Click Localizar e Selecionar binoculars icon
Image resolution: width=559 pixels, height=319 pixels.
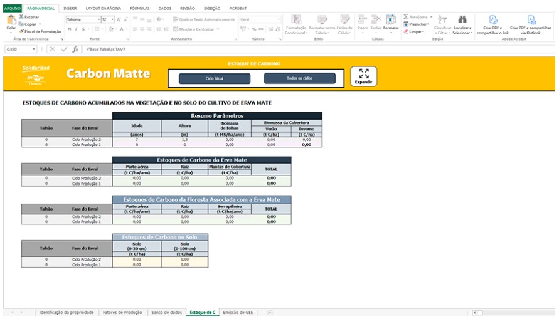click(462, 19)
